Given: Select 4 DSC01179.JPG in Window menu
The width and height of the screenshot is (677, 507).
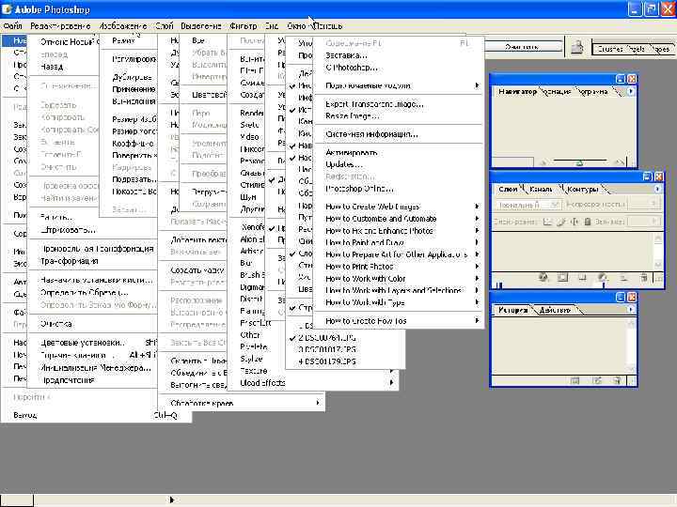Looking at the screenshot, I should click(344, 361).
